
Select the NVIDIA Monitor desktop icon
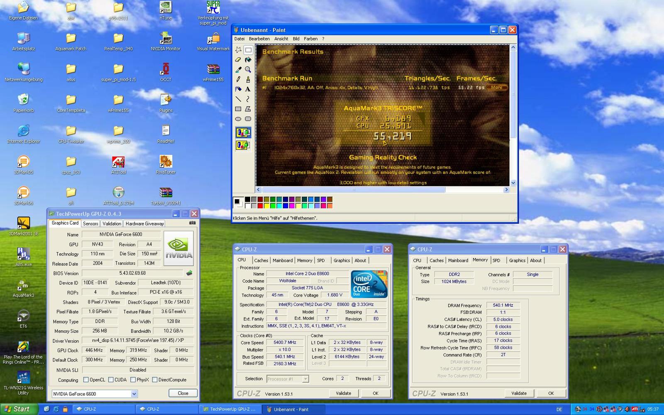click(166, 41)
